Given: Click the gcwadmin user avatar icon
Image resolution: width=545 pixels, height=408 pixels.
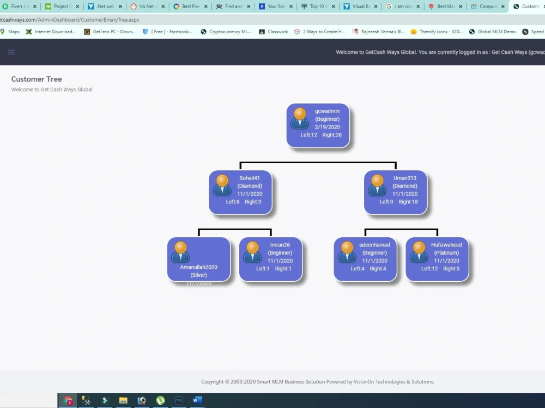Looking at the screenshot, I should [300, 118].
